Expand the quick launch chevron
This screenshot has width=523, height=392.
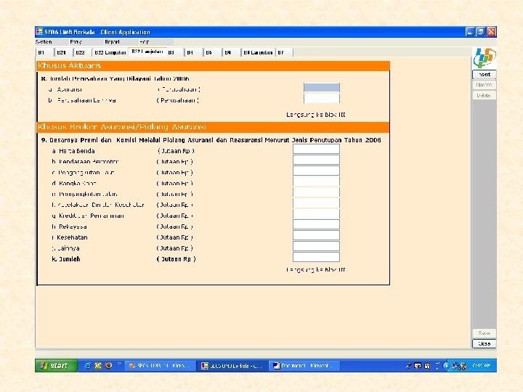(118, 364)
